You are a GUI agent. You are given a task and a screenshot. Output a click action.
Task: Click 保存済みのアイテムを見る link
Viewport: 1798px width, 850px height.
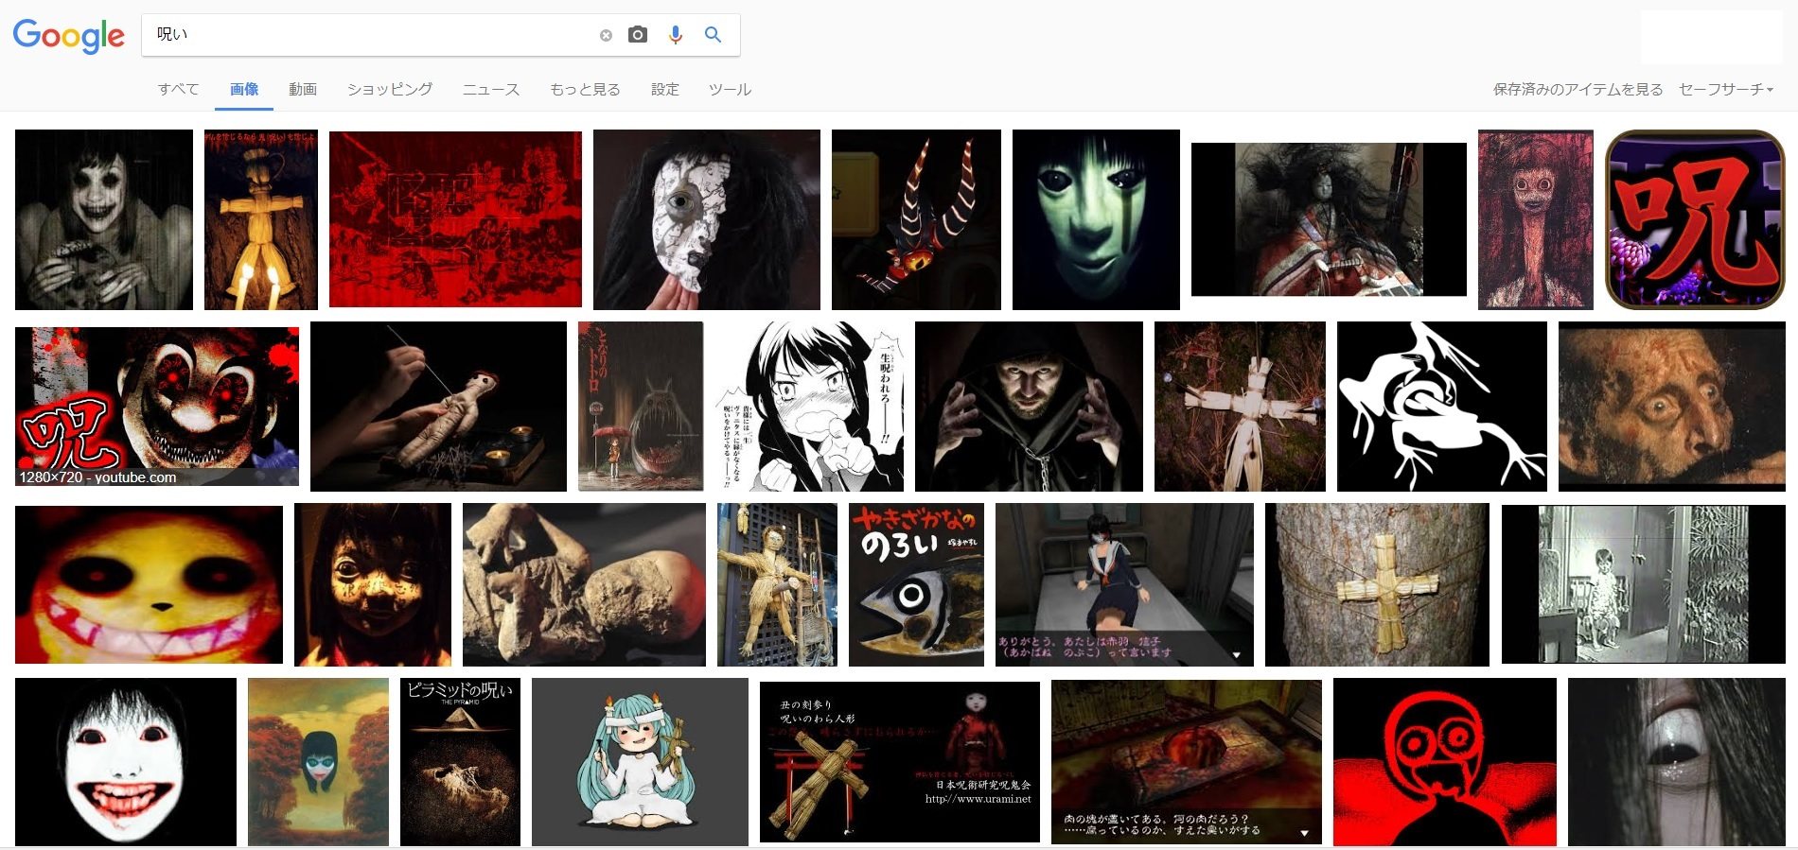tap(1578, 89)
